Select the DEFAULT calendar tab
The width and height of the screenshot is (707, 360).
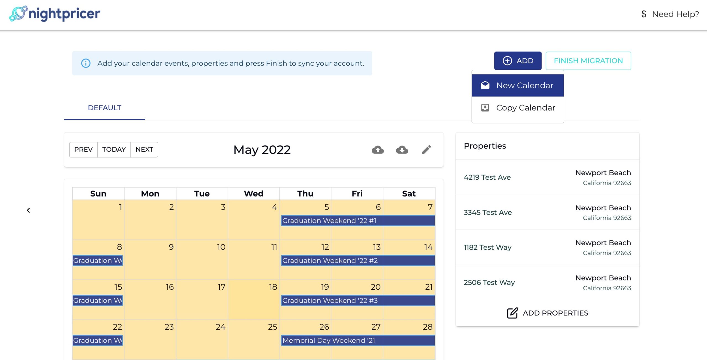point(105,108)
